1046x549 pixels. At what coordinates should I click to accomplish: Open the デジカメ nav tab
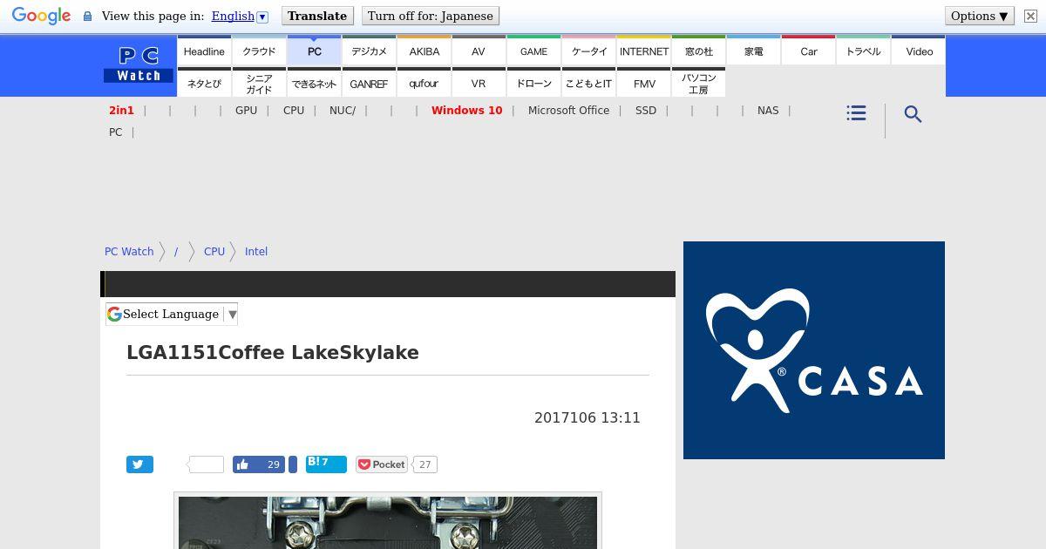tap(369, 51)
